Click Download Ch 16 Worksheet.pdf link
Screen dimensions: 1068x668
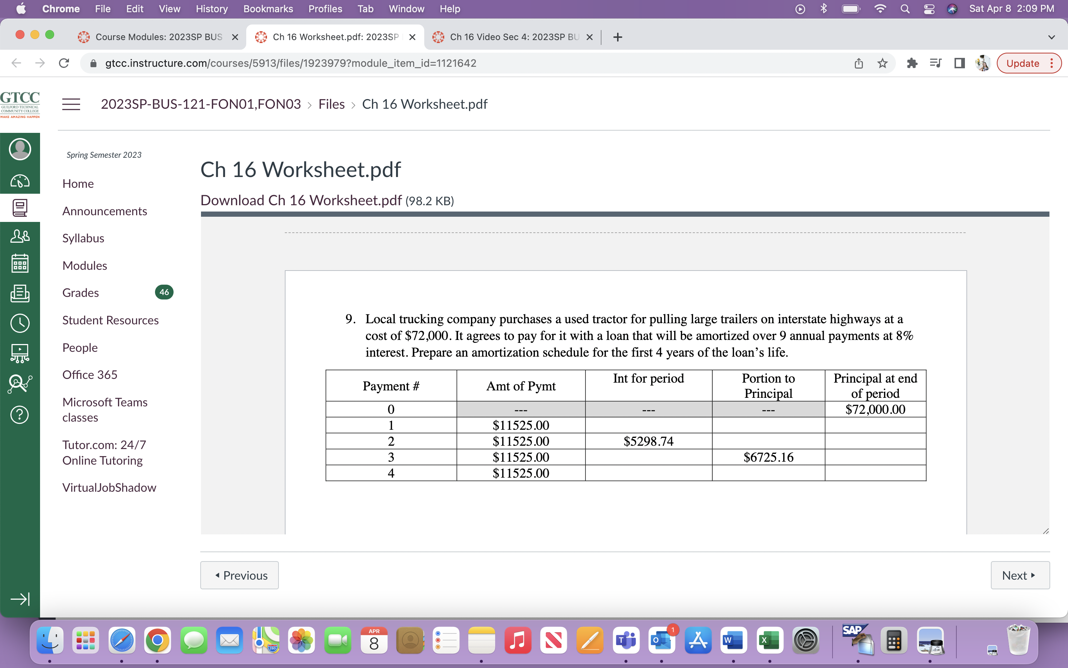pos(301,200)
